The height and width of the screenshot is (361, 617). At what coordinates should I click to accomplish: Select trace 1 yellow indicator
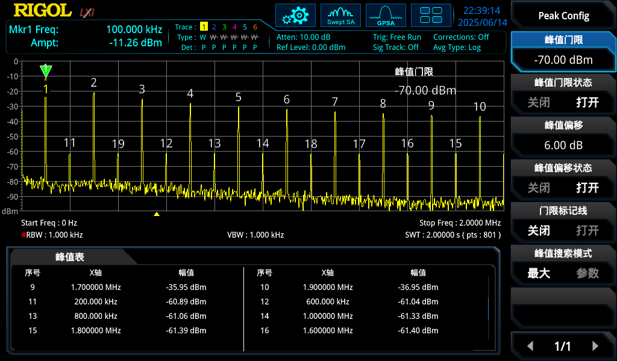(x=204, y=26)
